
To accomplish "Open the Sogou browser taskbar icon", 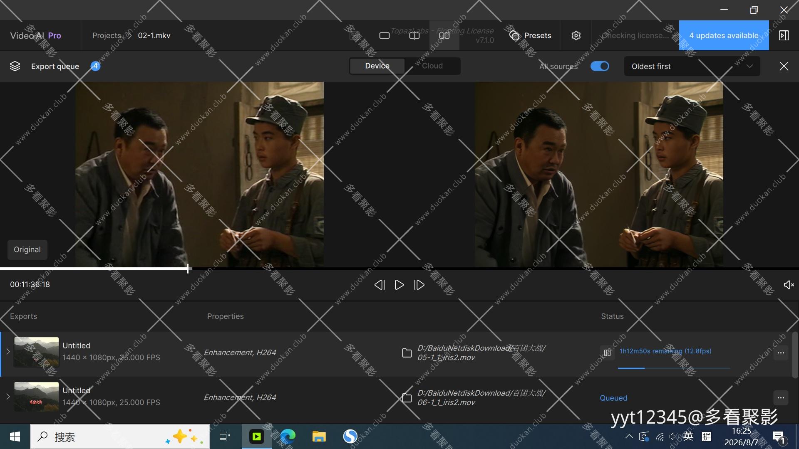I will coord(350,437).
